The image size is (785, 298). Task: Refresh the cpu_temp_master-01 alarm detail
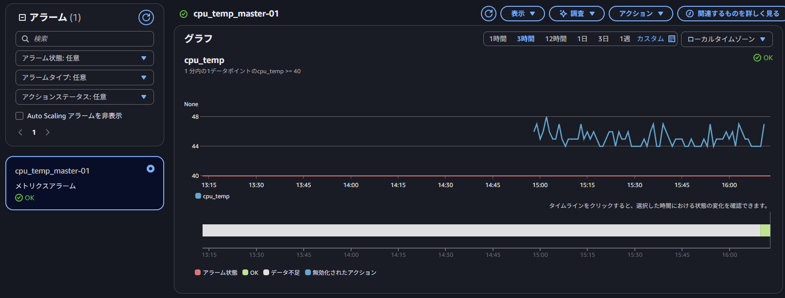point(489,14)
